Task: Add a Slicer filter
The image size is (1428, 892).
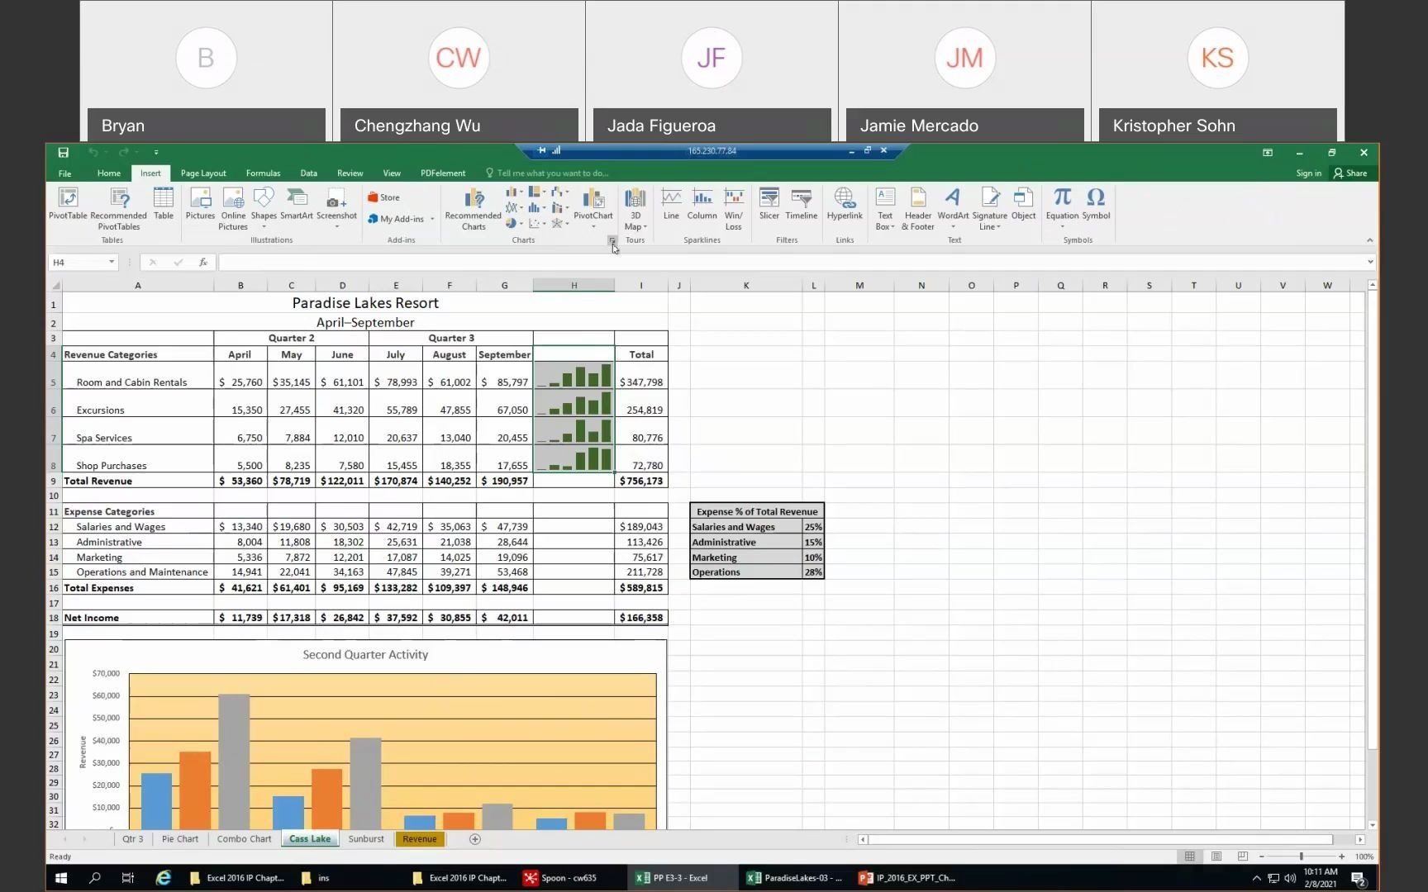Action: [x=769, y=204]
